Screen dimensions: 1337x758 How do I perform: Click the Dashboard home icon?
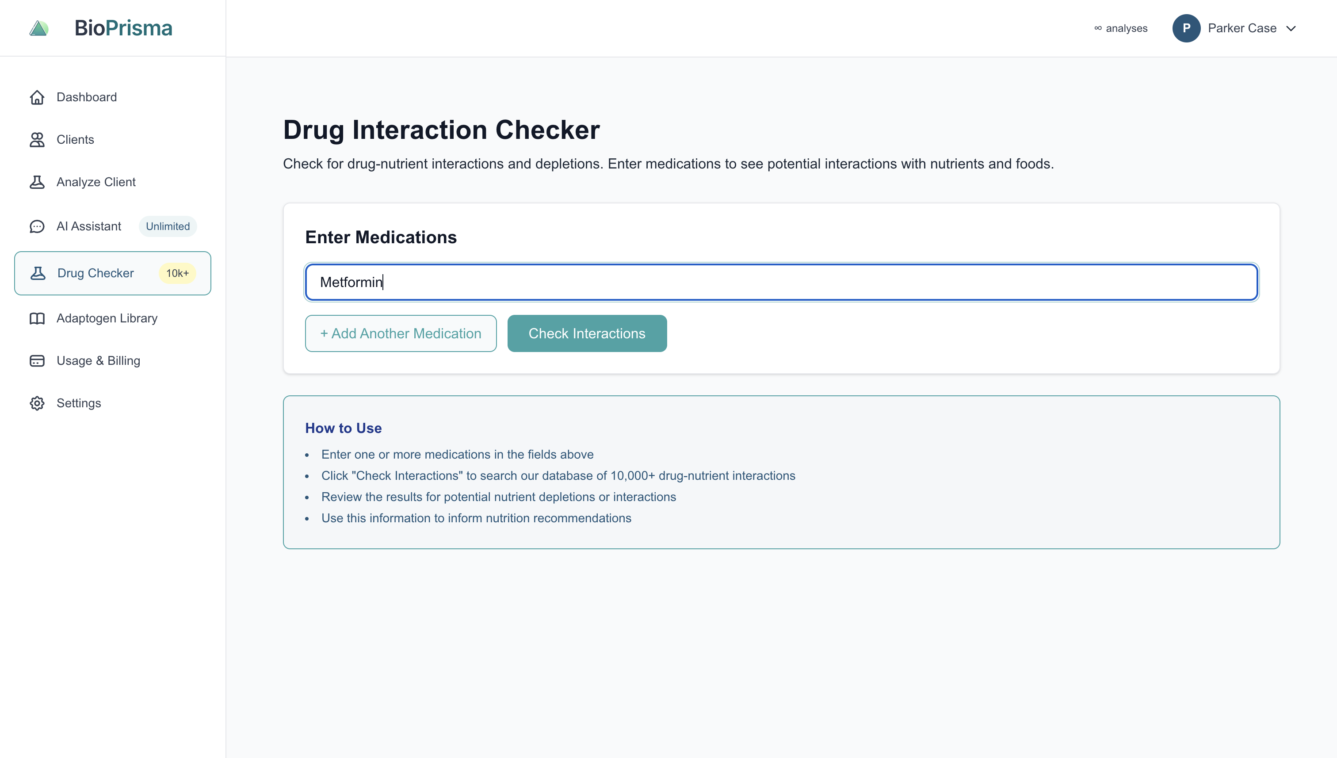36,97
